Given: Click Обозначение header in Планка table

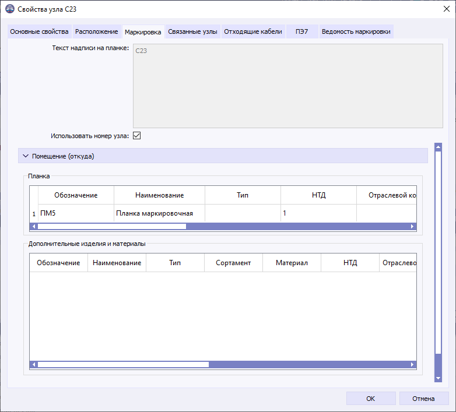Looking at the screenshot, I should point(76,195).
